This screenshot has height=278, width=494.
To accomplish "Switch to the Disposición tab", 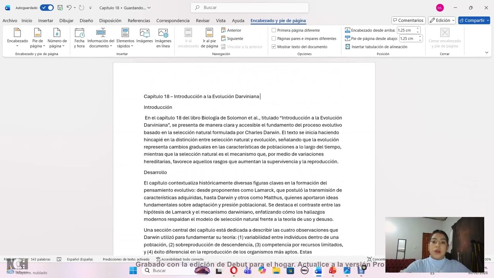I will [x=110, y=21].
